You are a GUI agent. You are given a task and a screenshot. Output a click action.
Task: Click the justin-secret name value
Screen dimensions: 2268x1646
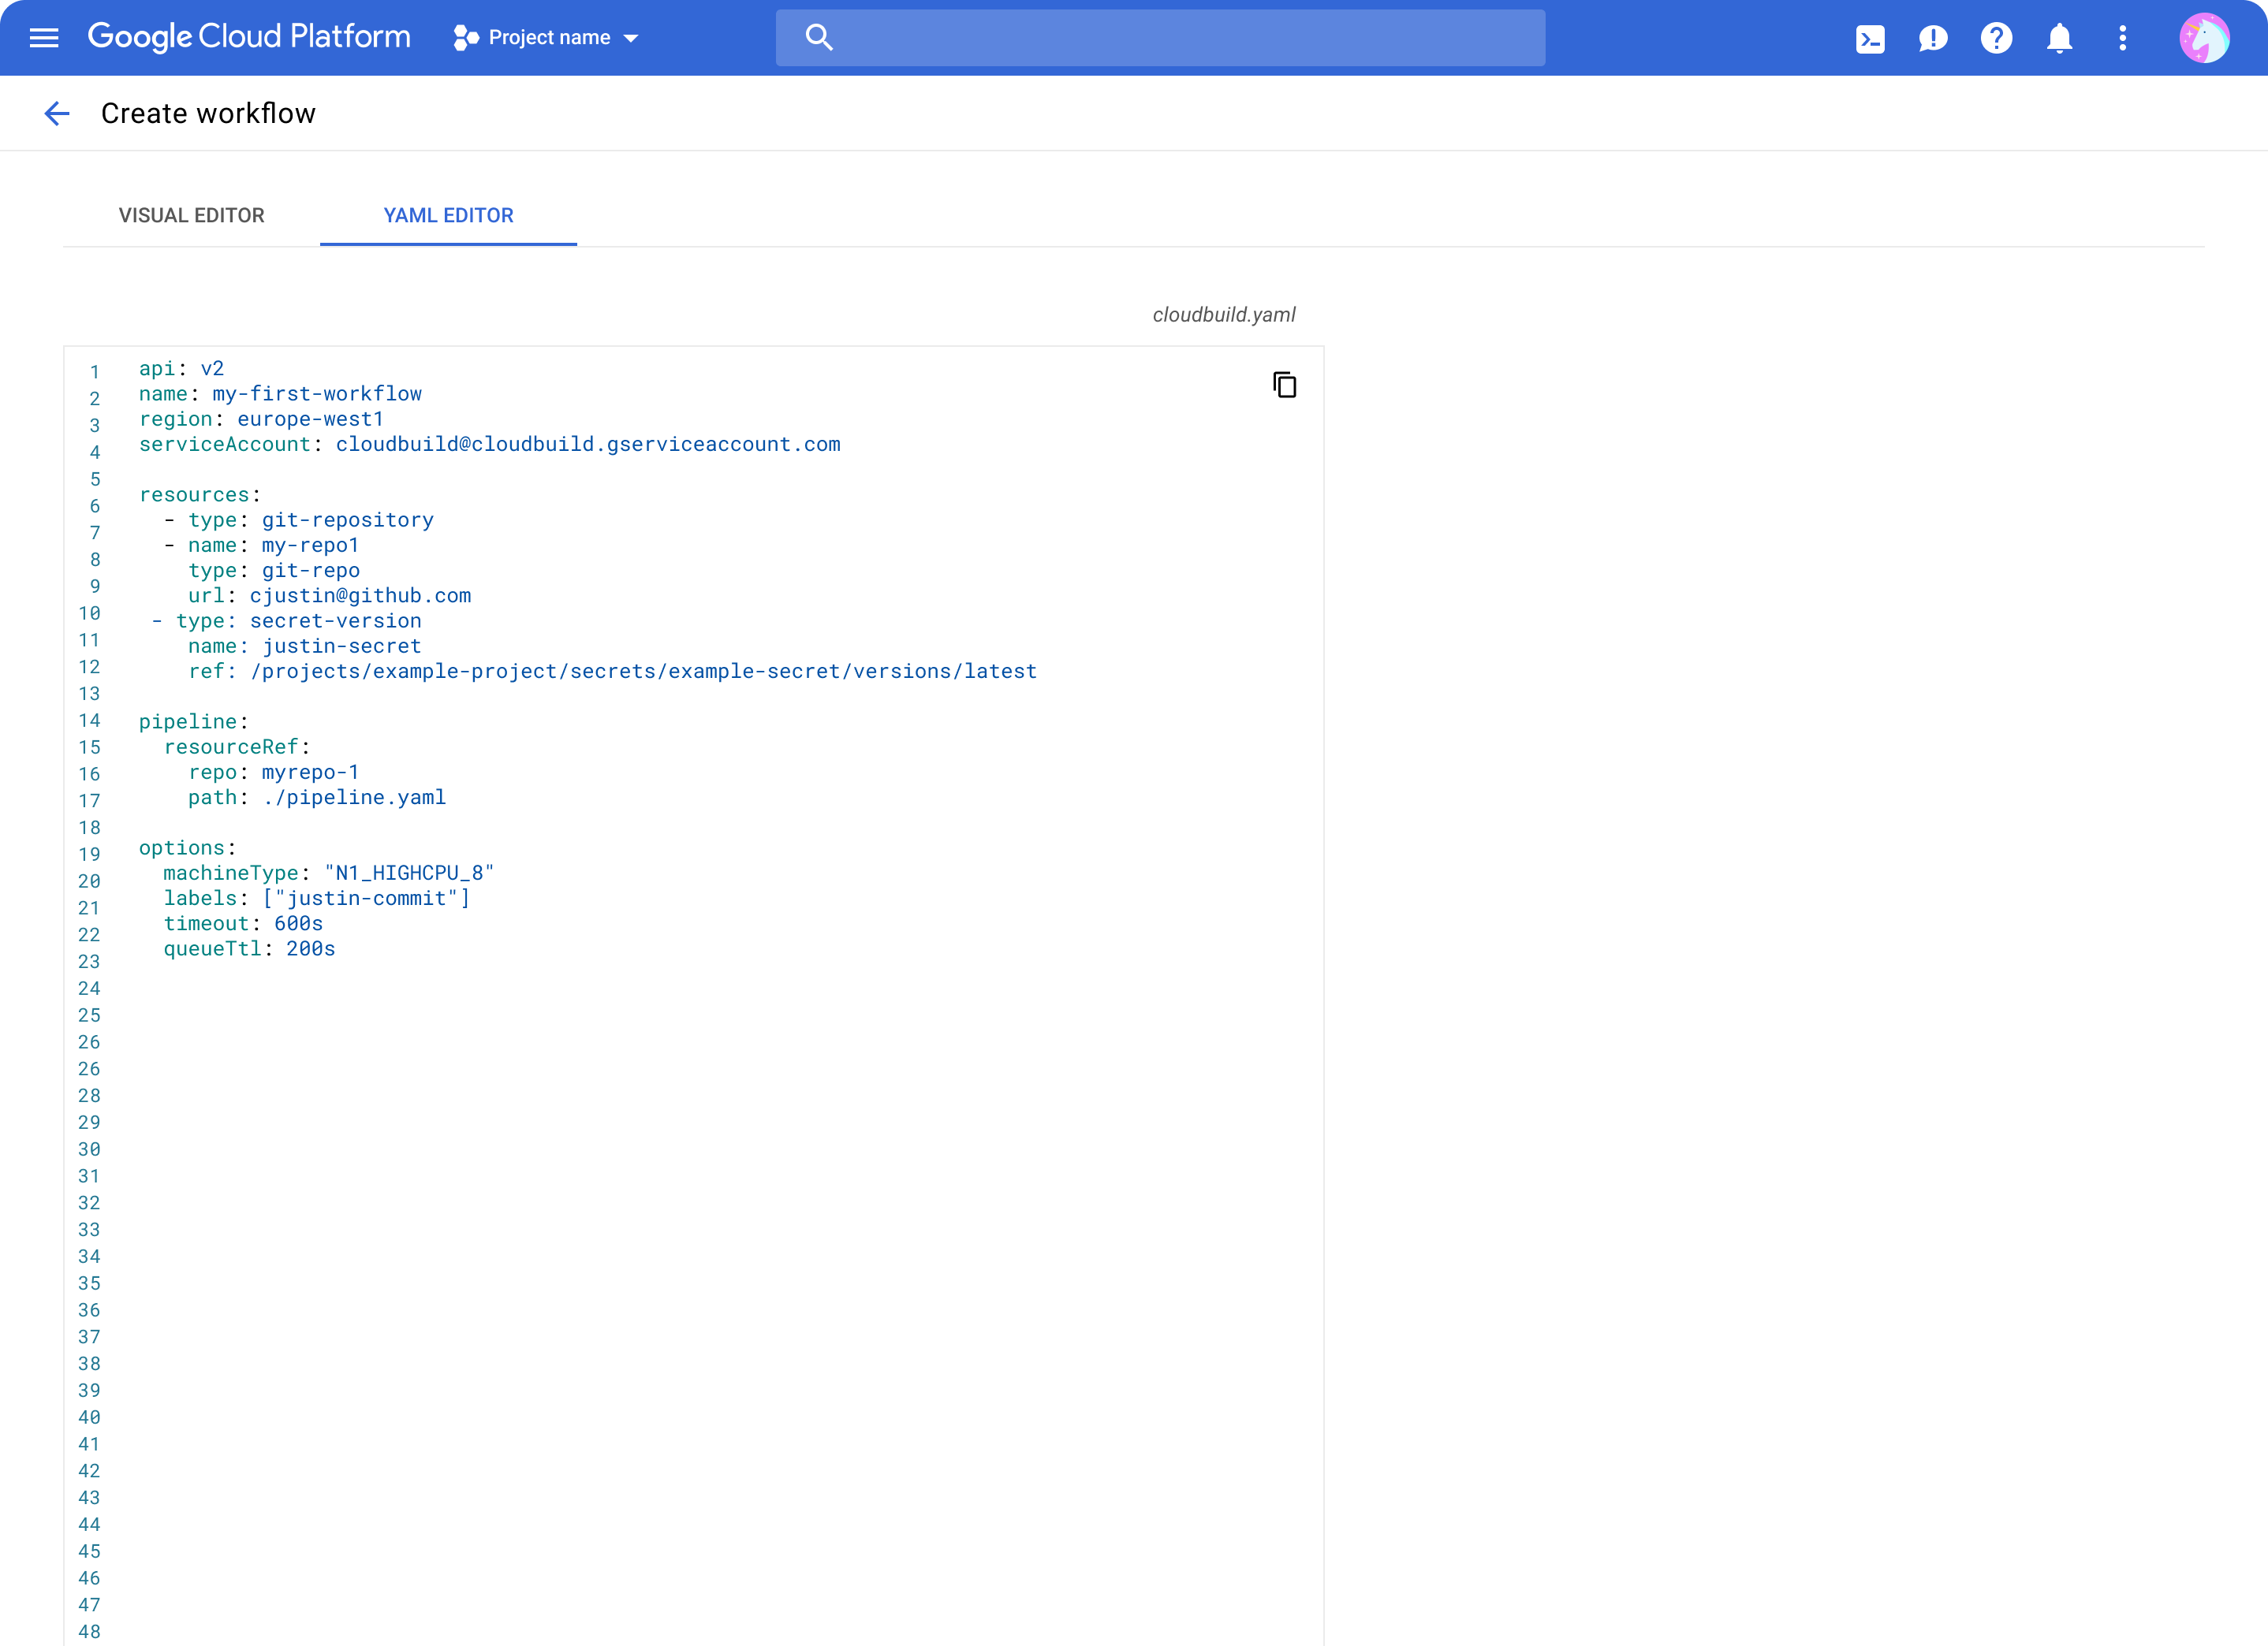pyautogui.click(x=341, y=646)
